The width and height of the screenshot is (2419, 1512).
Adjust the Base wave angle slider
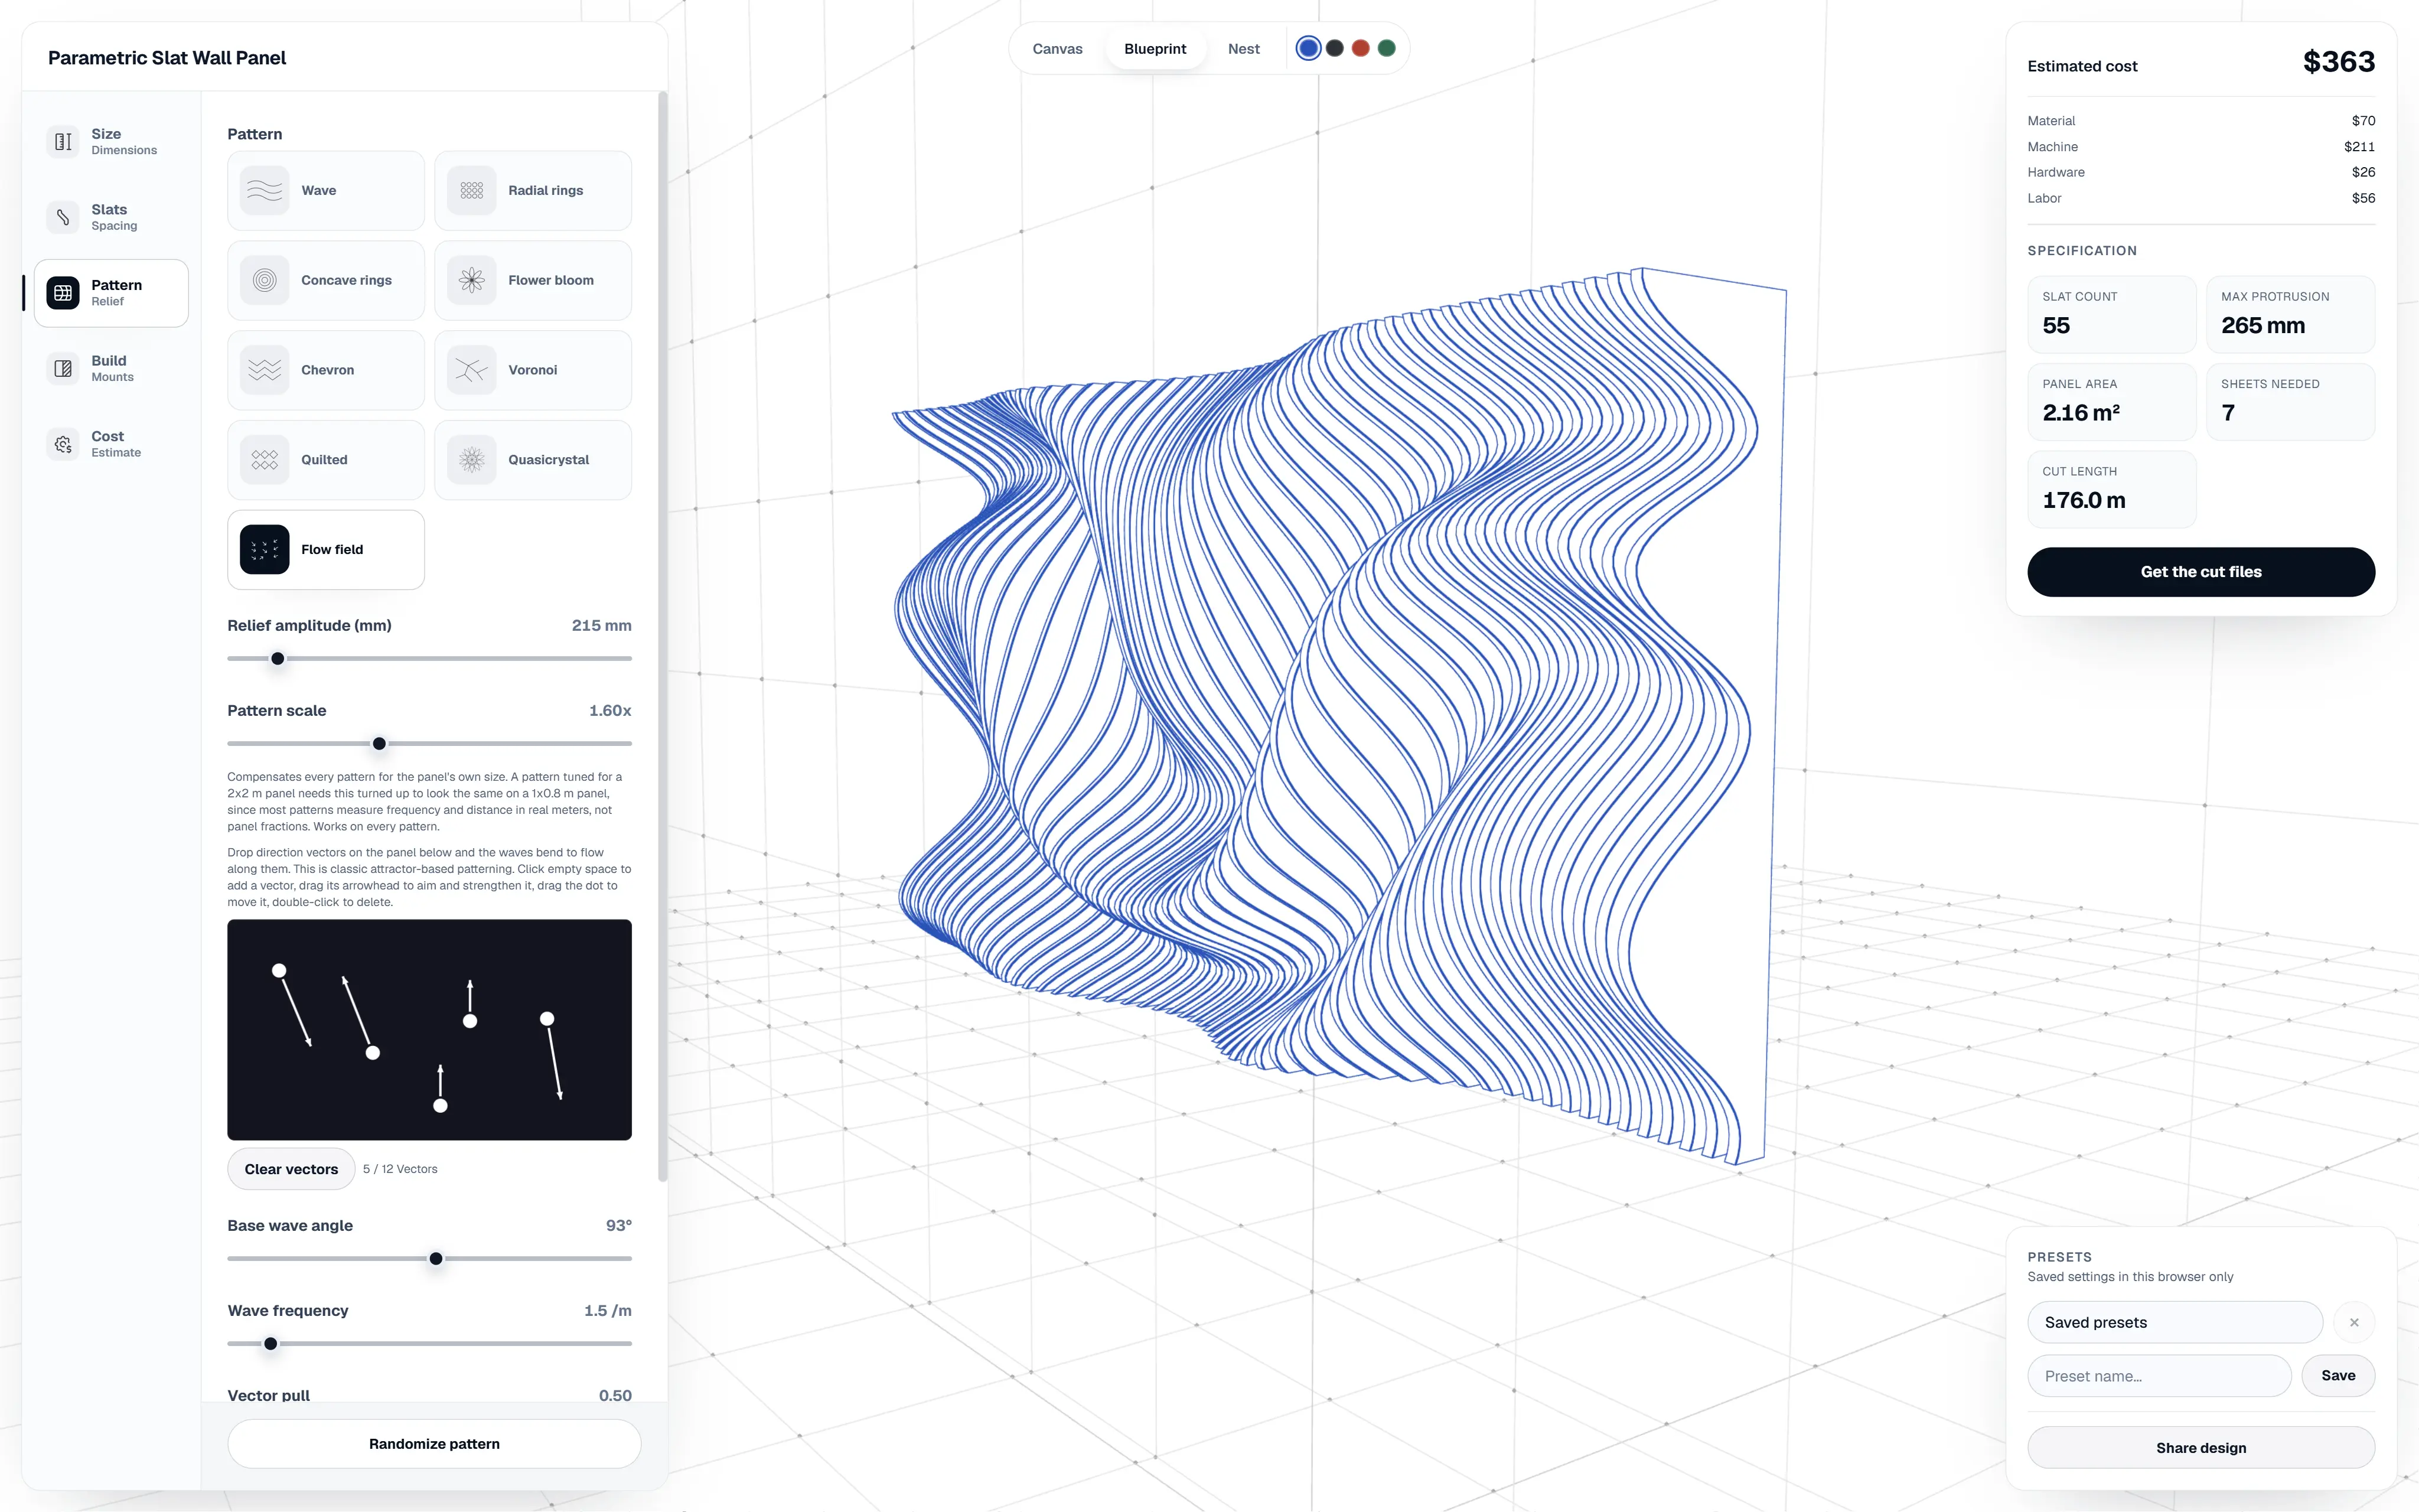(429, 1259)
